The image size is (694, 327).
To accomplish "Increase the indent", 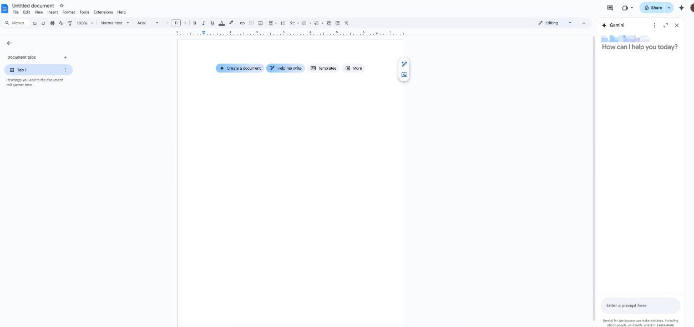I will pos(337,23).
